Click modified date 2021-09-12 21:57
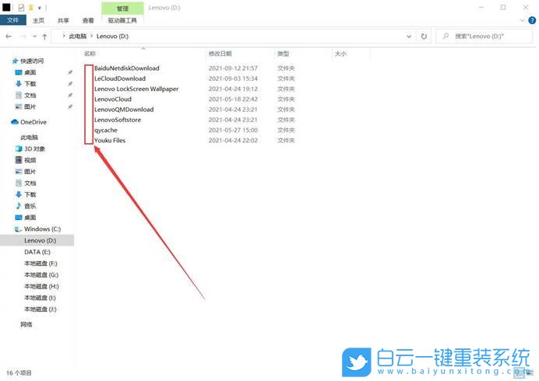 coord(233,68)
